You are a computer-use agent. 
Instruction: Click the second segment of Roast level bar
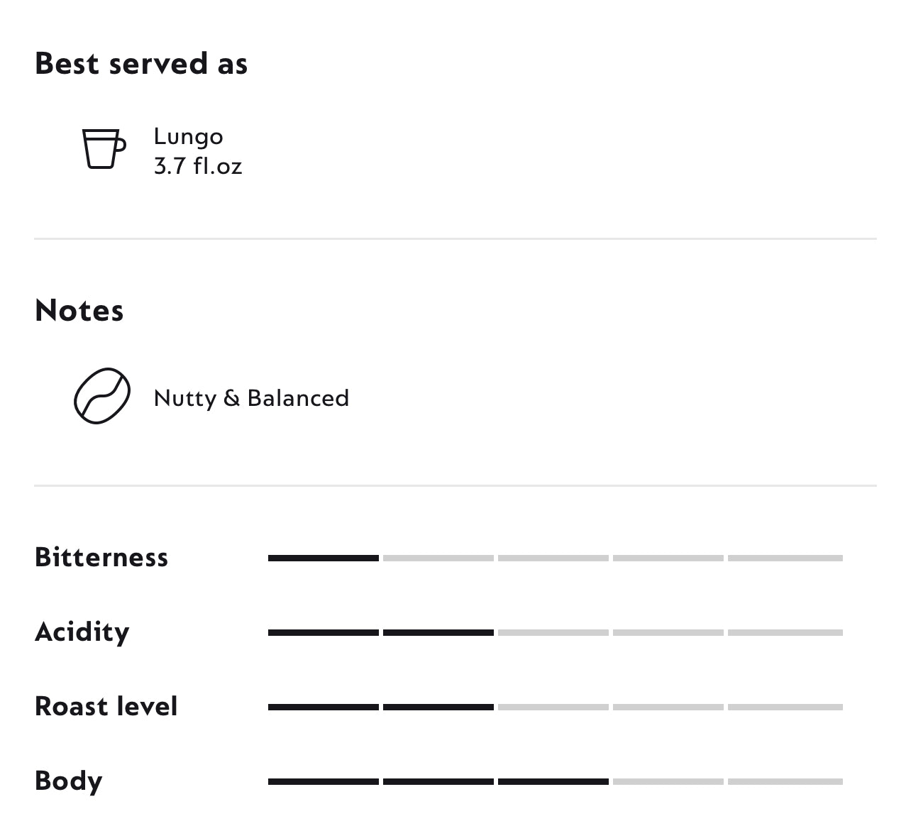pyautogui.click(x=438, y=707)
